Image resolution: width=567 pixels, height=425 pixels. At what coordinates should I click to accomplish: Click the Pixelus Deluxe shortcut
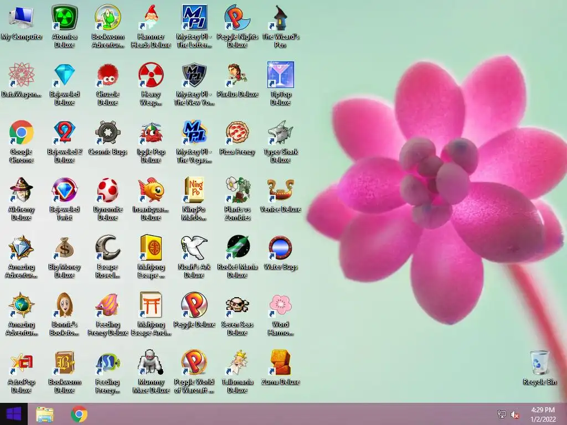point(237,75)
